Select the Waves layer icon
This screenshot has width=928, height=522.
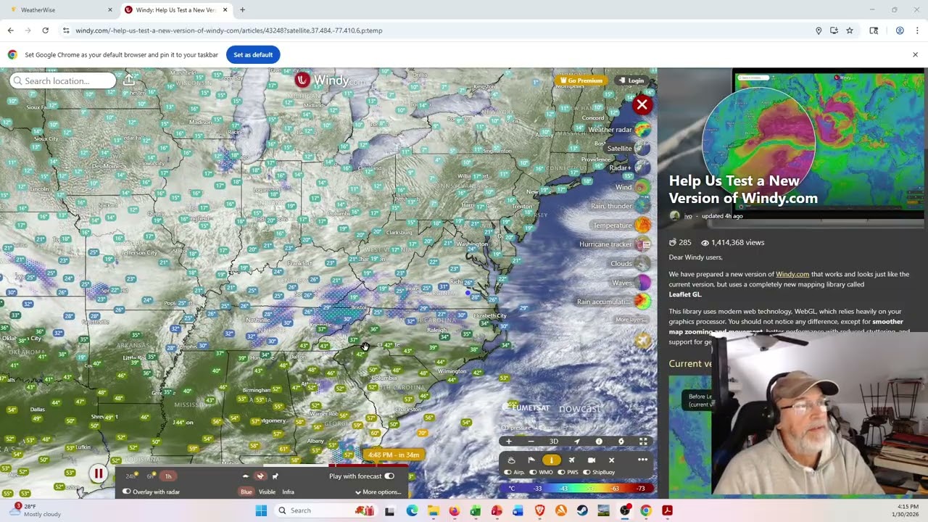click(x=642, y=283)
